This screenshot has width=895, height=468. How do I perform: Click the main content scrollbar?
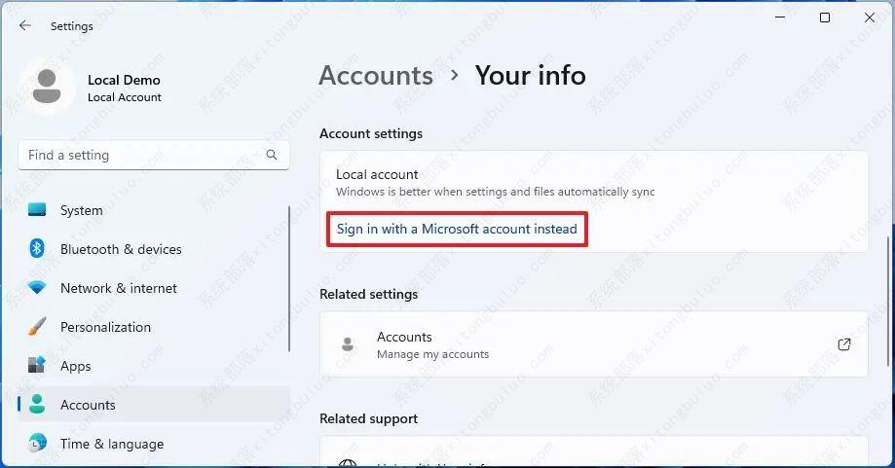click(x=887, y=292)
